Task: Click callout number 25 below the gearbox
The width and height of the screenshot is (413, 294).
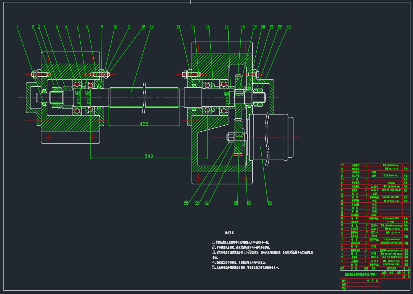Action: (x=249, y=203)
